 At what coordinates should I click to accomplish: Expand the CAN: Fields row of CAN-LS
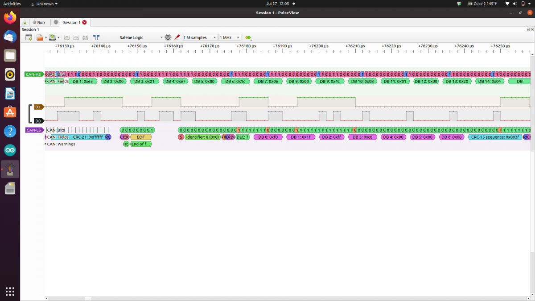45,137
